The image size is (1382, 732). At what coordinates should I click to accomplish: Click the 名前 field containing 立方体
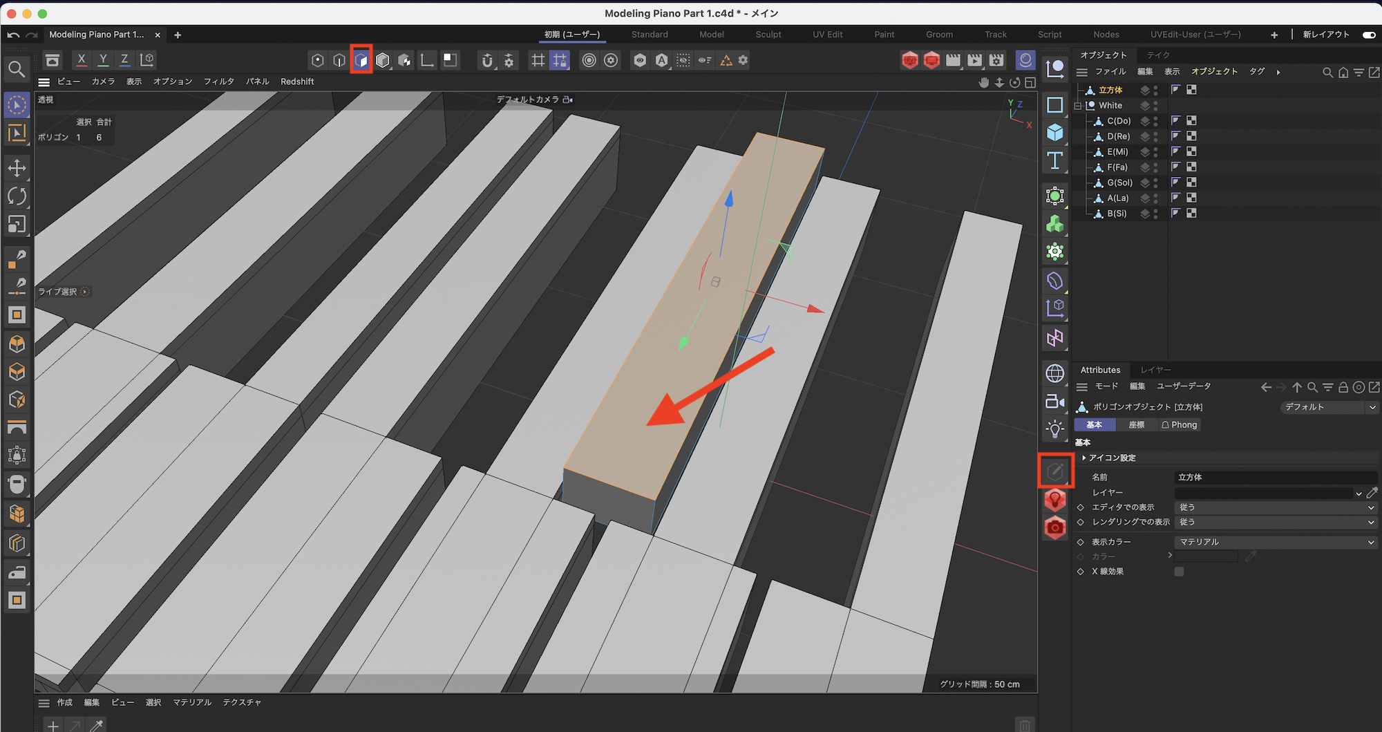[1275, 478]
